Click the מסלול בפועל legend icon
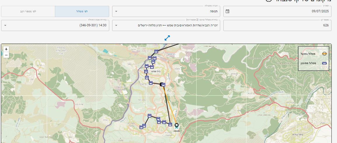 [x=324, y=54]
